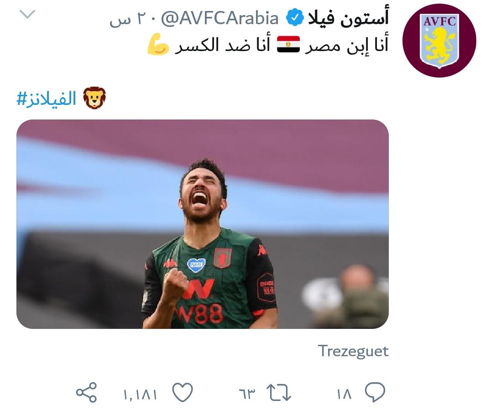Click the flexed bicep emoji

click(158, 44)
